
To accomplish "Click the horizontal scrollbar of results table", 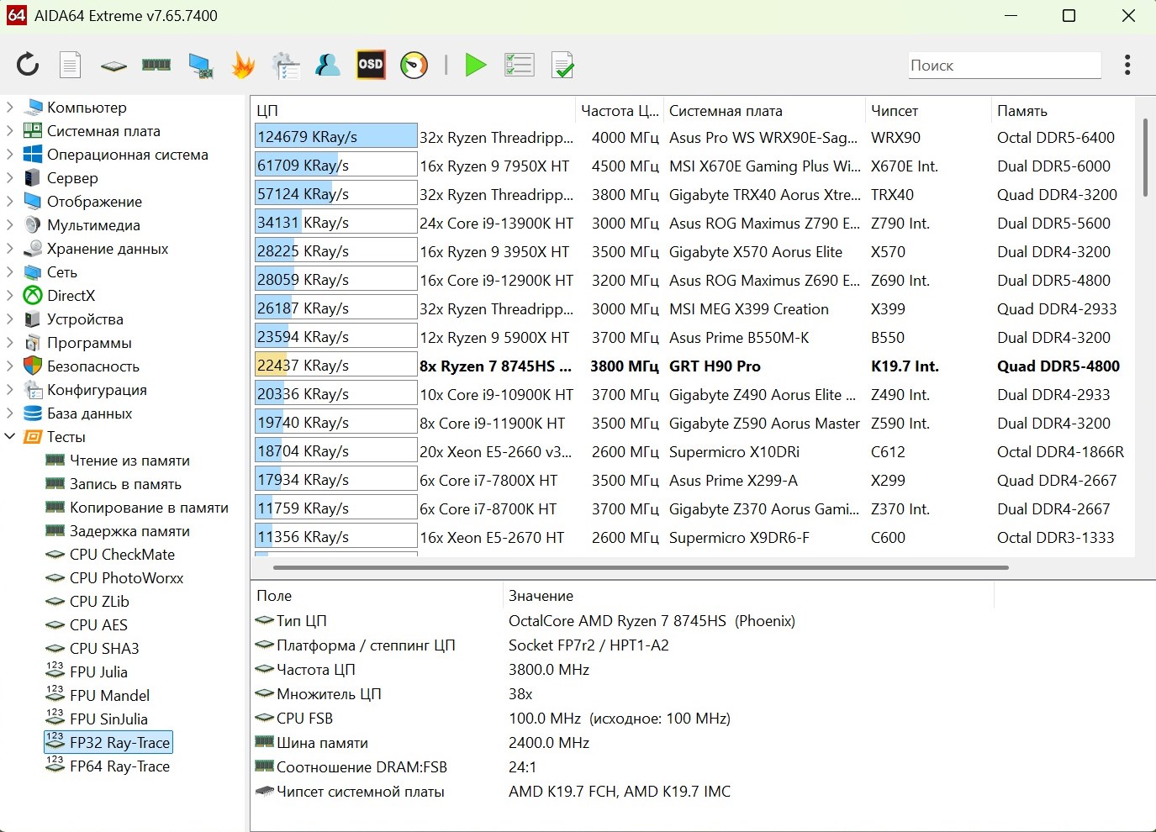I will click(639, 567).
